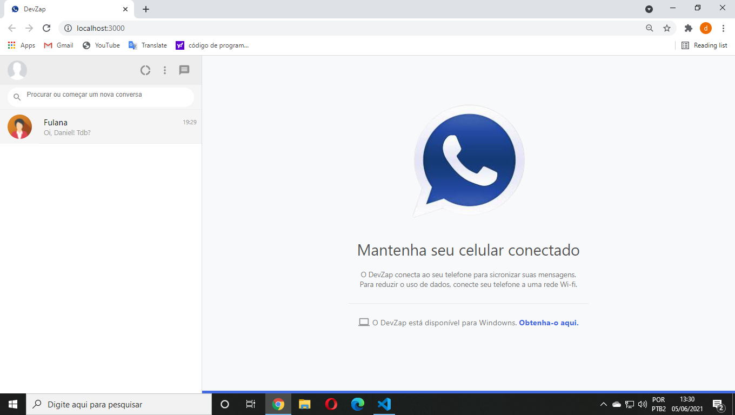Open the Reading list
735x415 pixels.
click(704, 45)
